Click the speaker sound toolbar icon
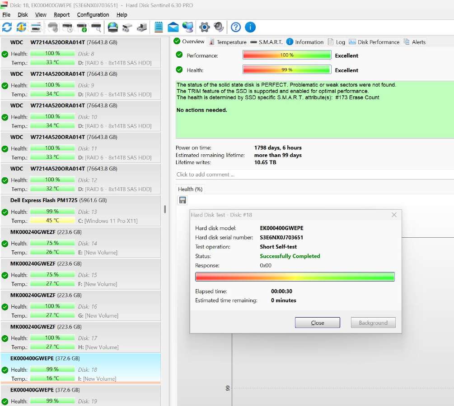This screenshot has width=454, height=406. (219, 28)
